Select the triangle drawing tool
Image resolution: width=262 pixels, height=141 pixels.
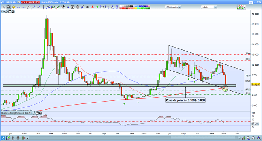[112, 7]
